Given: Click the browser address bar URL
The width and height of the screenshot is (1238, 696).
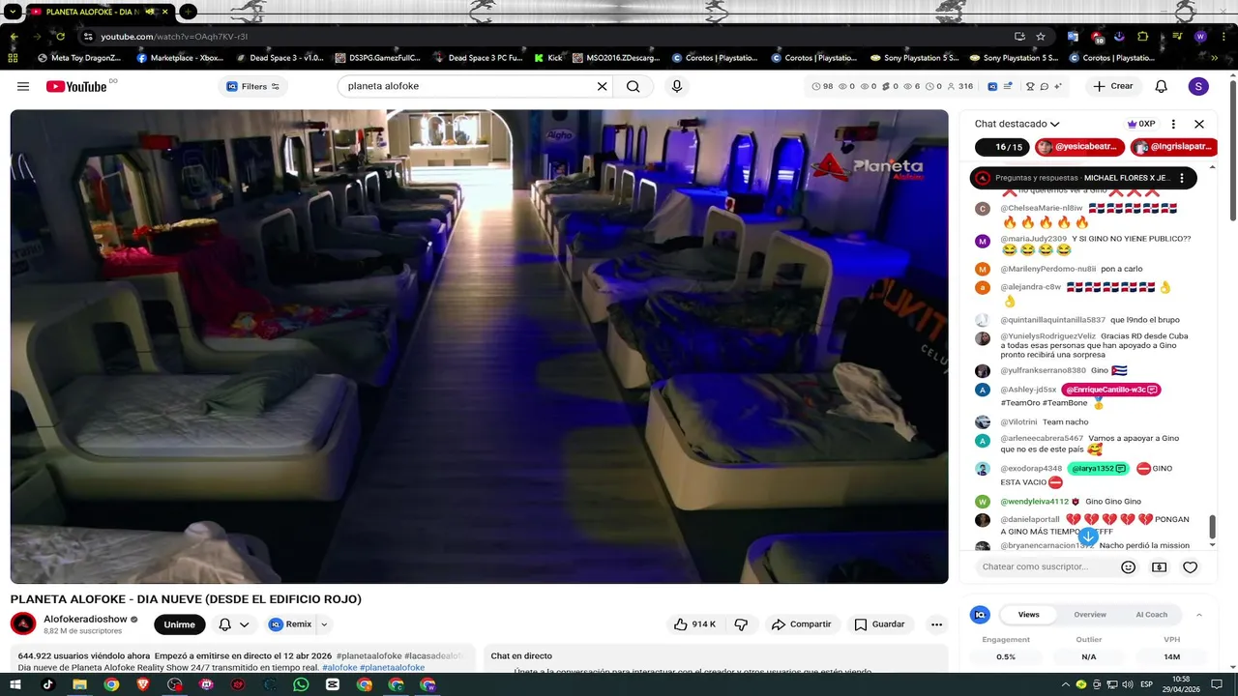Looking at the screenshot, I should [174, 37].
